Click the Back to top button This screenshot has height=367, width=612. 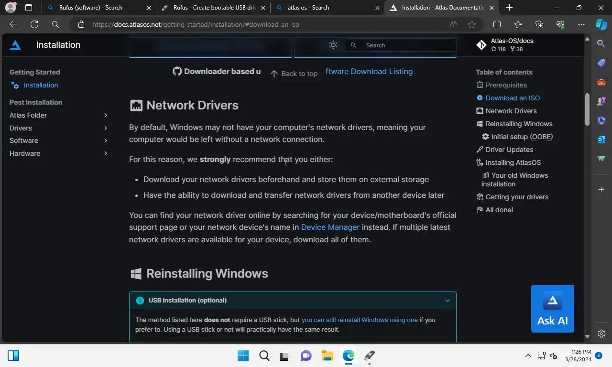coord(294,74)
